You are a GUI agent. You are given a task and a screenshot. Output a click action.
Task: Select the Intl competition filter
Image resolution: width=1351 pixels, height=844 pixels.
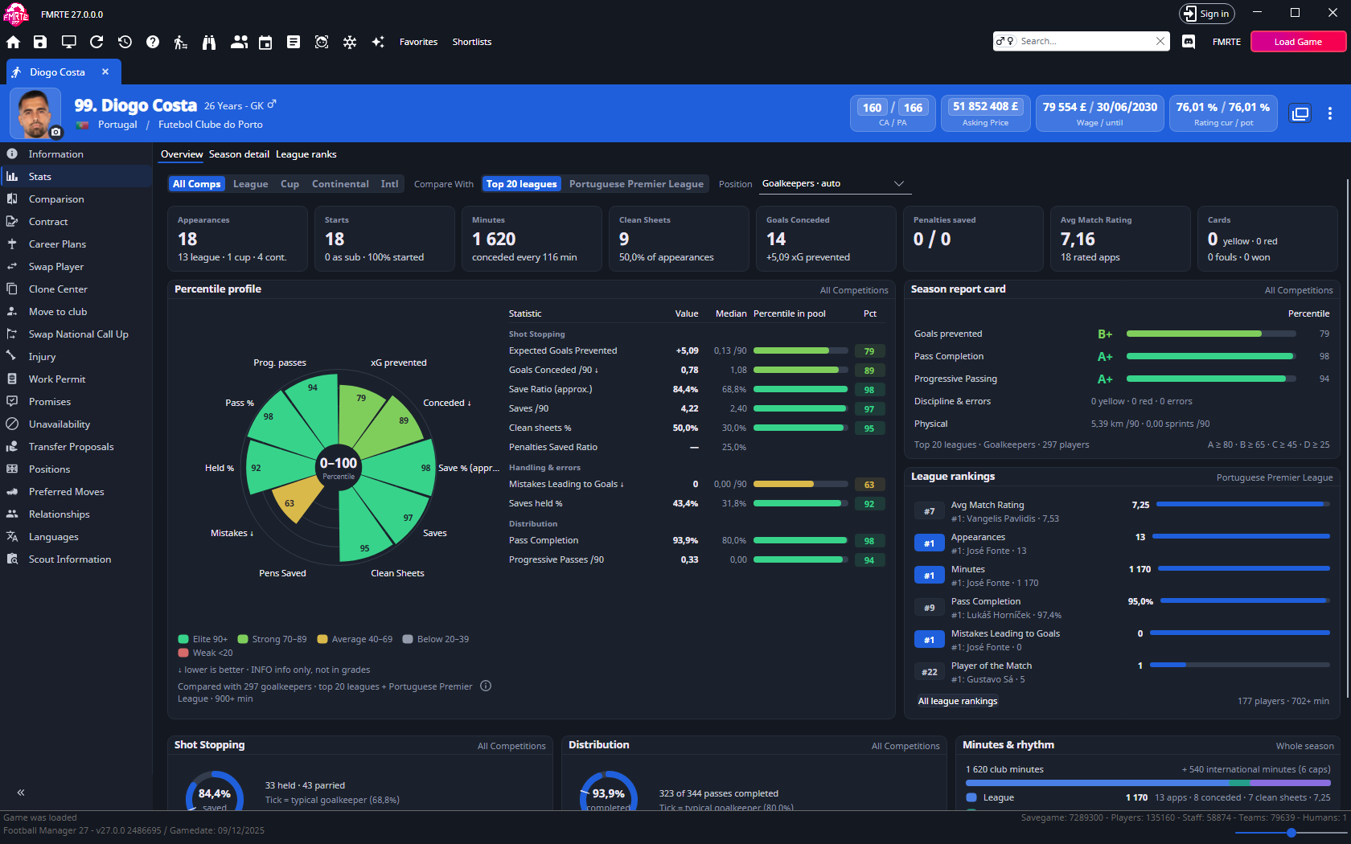click(389, 184)
